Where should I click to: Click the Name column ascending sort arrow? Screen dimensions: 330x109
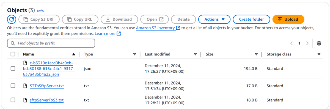[x=73, y=54]
